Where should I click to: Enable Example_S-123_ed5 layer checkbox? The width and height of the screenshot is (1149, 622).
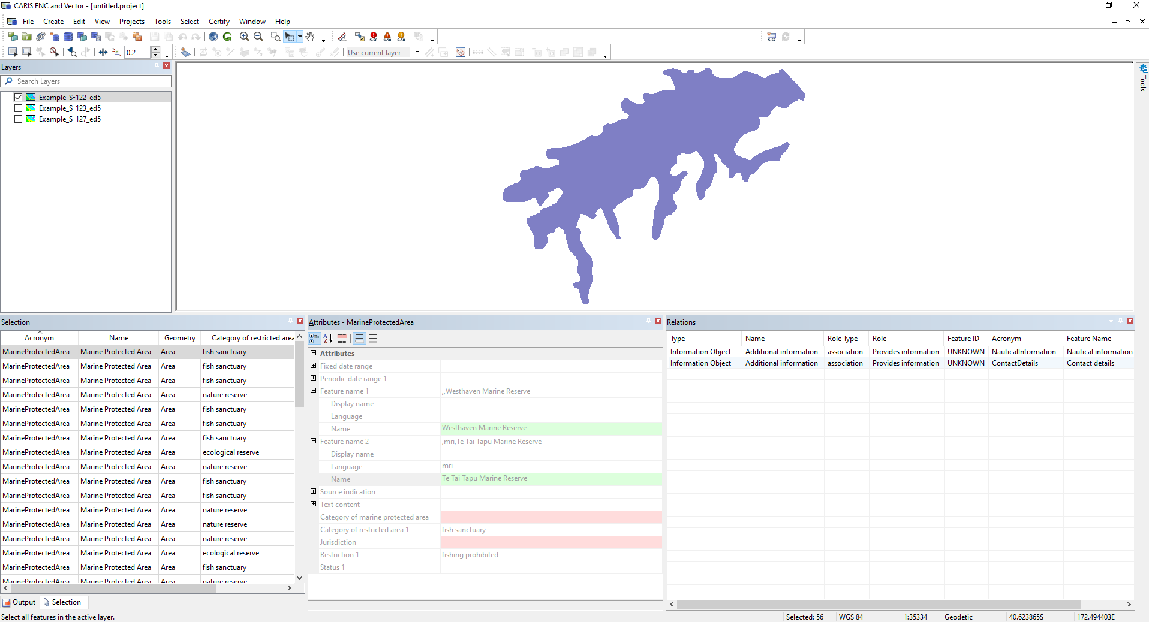pos(18,108)
